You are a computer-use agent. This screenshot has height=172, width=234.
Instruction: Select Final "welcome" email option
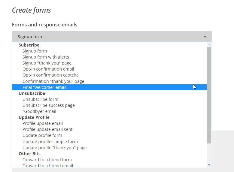click(44, 87)
